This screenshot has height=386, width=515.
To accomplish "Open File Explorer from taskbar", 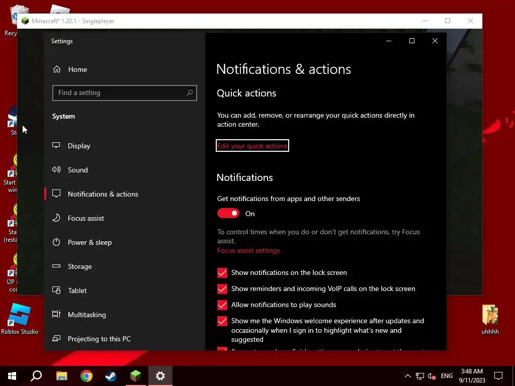I will [61, 376].
